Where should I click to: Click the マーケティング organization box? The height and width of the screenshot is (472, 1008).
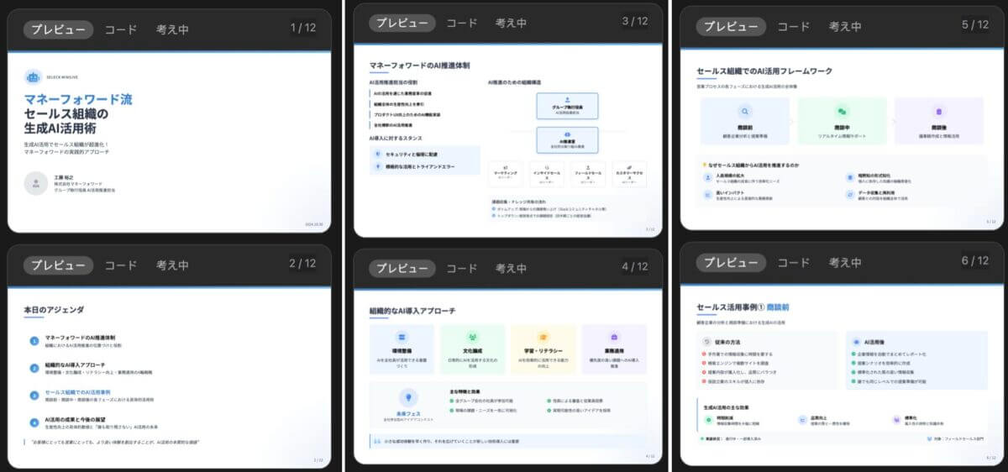tap(506, 174)
